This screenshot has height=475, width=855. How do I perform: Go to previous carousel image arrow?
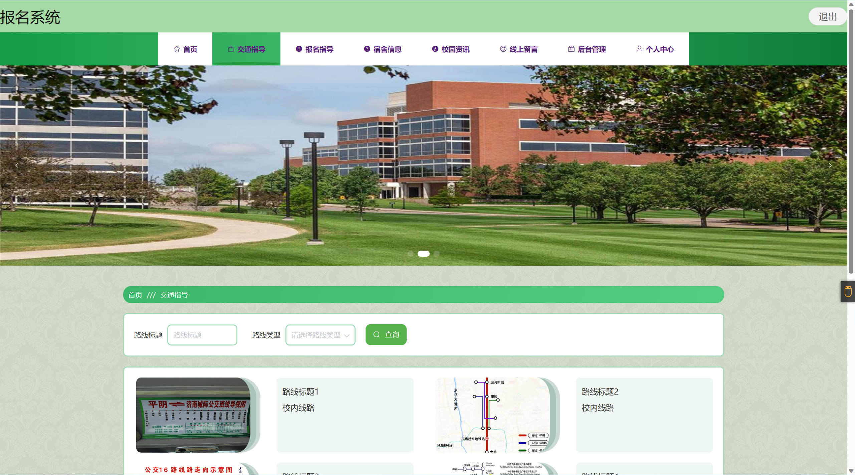(x=17, y=165)
